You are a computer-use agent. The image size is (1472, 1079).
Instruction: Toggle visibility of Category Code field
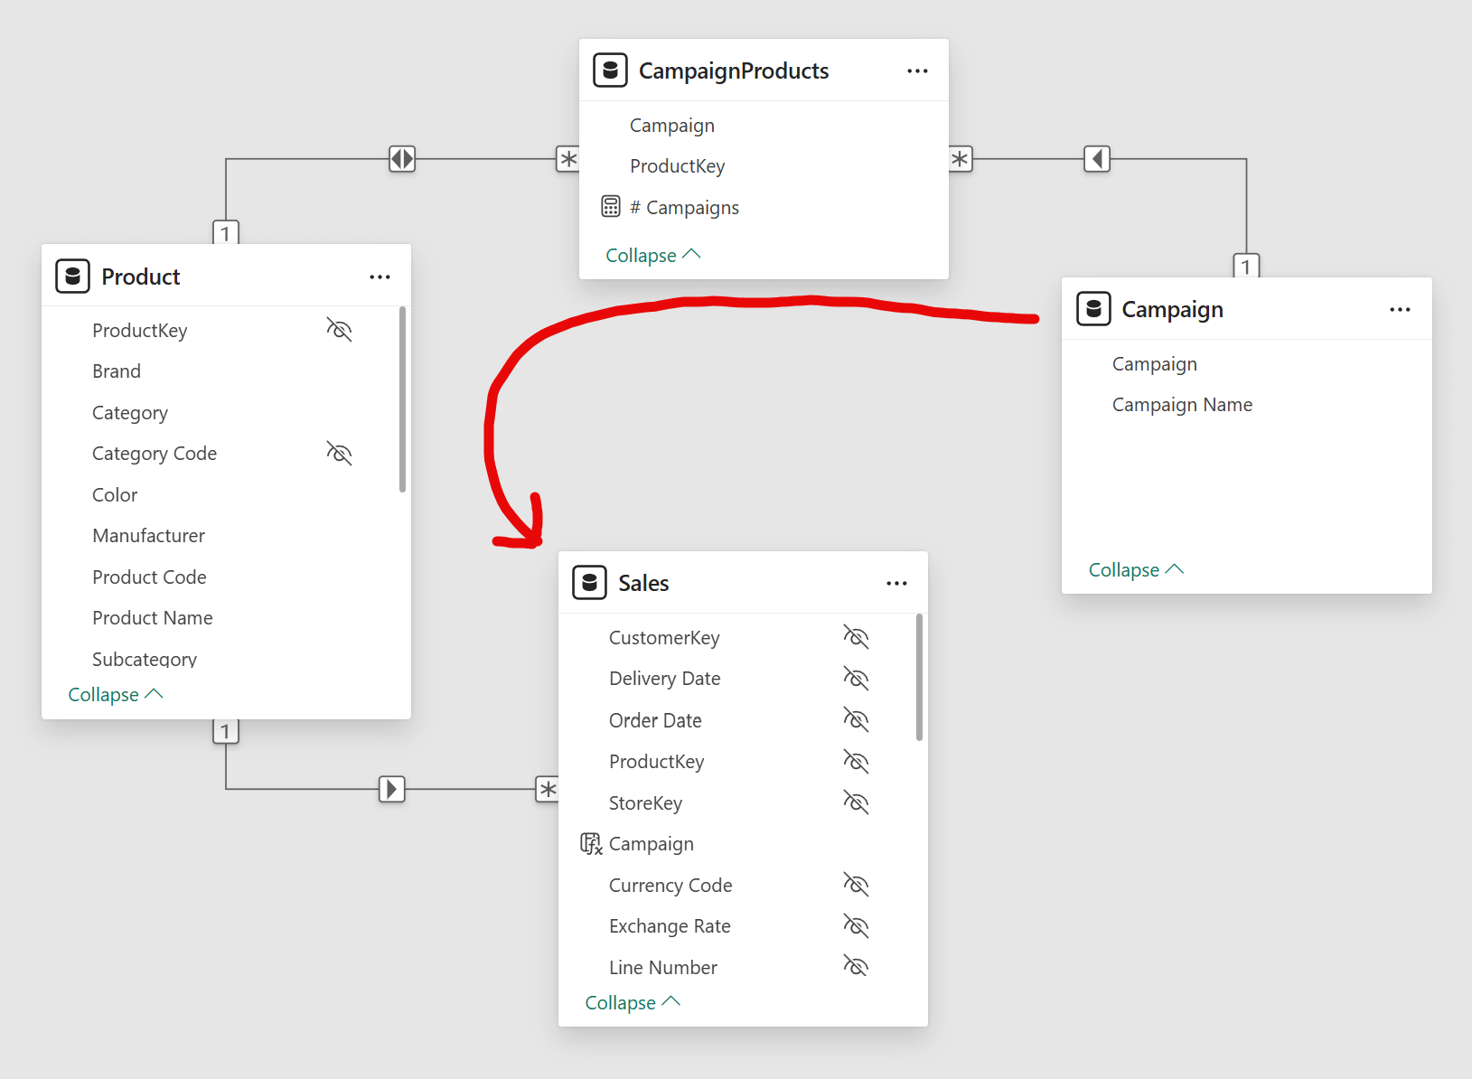click(x=339, y=453)
